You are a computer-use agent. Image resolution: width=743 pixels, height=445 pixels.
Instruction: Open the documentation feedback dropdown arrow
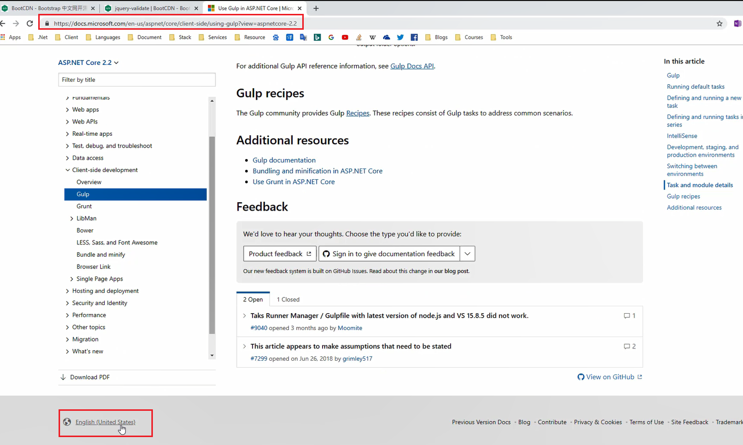coord(468,254)
